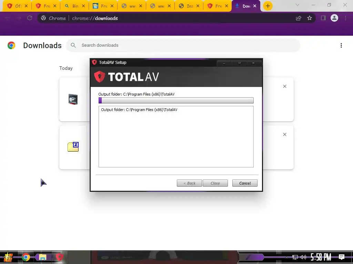Open a new tab with plus button

click(268, 6)
